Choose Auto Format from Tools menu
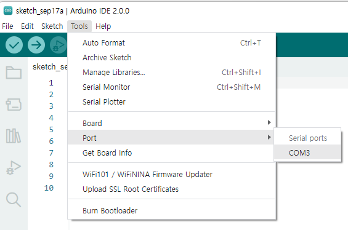Image resolution: width=348 pixels, height=230 pixels. [x=172, y=43]
